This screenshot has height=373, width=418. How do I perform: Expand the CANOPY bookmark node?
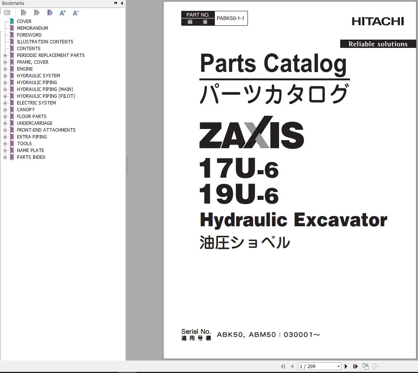[5, 110]
